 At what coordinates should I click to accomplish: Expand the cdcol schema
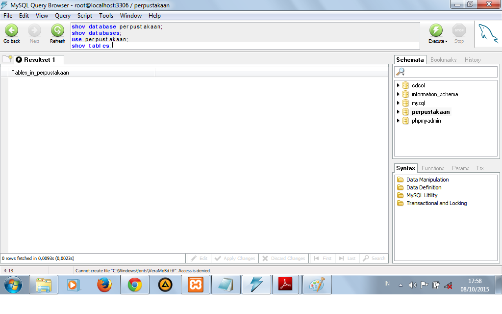(x=398, y=85)
